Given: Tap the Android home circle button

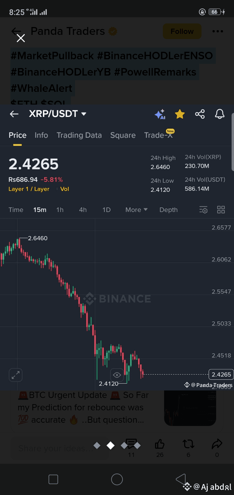Looking at the screenshot, I should [117, 479].
